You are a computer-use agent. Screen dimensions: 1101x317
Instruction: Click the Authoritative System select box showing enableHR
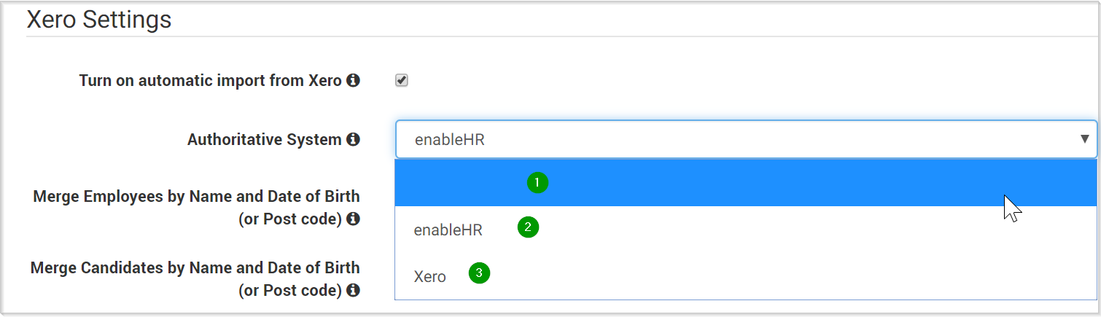coord(746,139)
